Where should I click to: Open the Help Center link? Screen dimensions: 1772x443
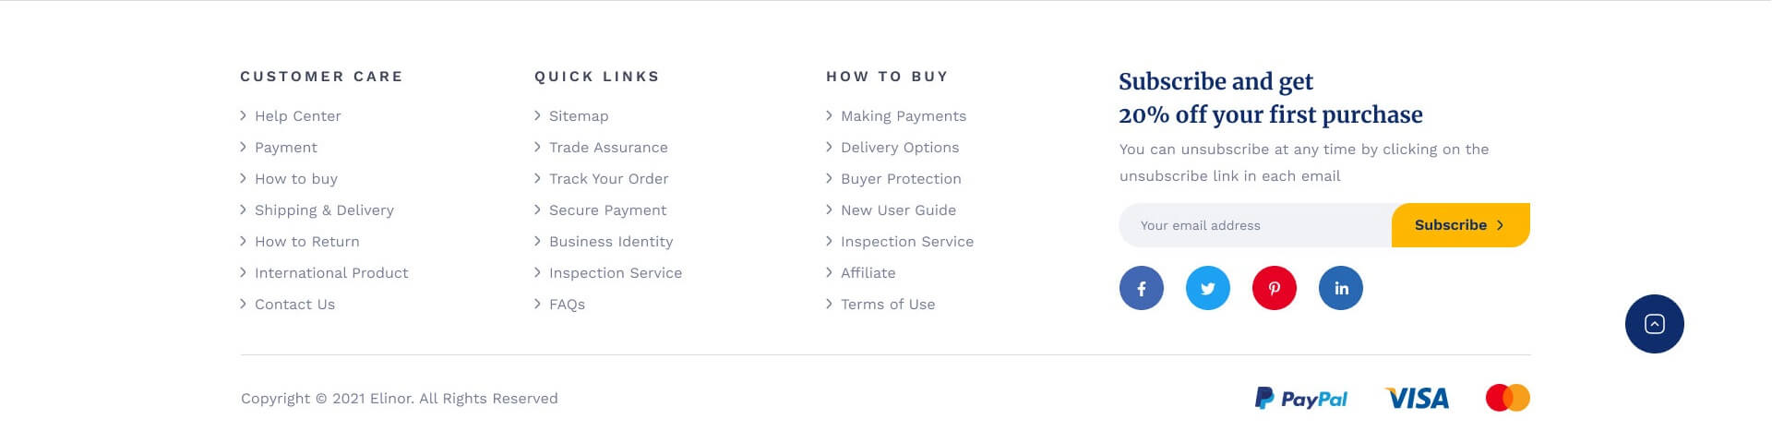click(x=297, y=116)
